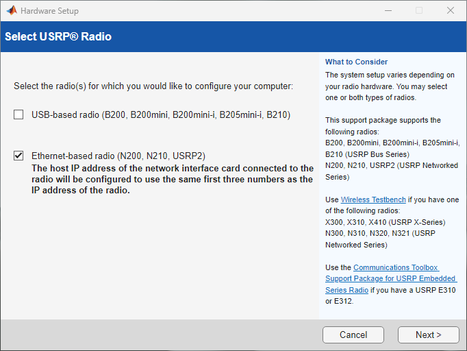This screenshot has height=351, width=467.
Task: Click the X300, X310, X410 radios list text
Action: 385,222
